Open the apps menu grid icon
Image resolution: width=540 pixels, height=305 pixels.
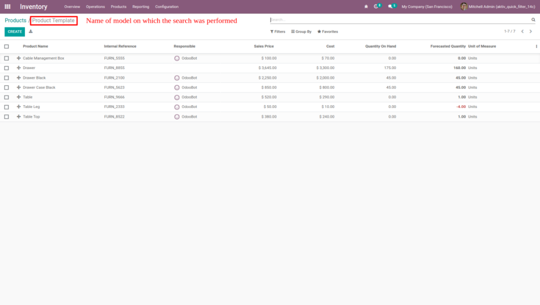pyautogui.click(x=7, y=6)
